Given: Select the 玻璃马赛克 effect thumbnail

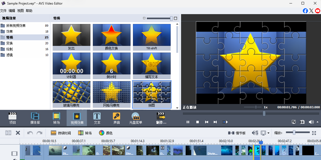Looking at the screenshot, I should 71,94.
